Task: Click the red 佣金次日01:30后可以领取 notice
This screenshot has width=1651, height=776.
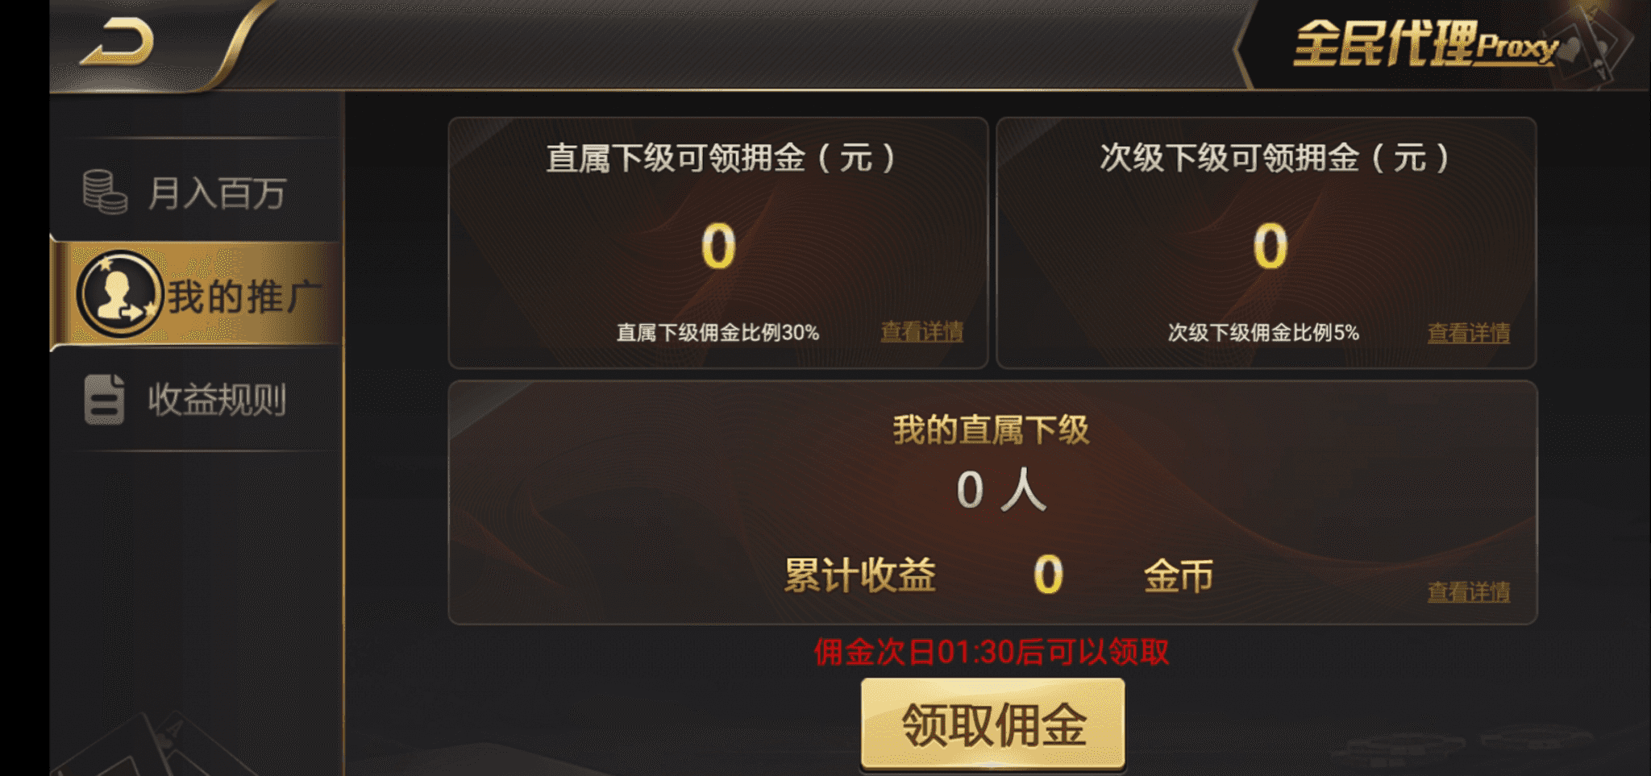Action: click(x=991, y=652)
